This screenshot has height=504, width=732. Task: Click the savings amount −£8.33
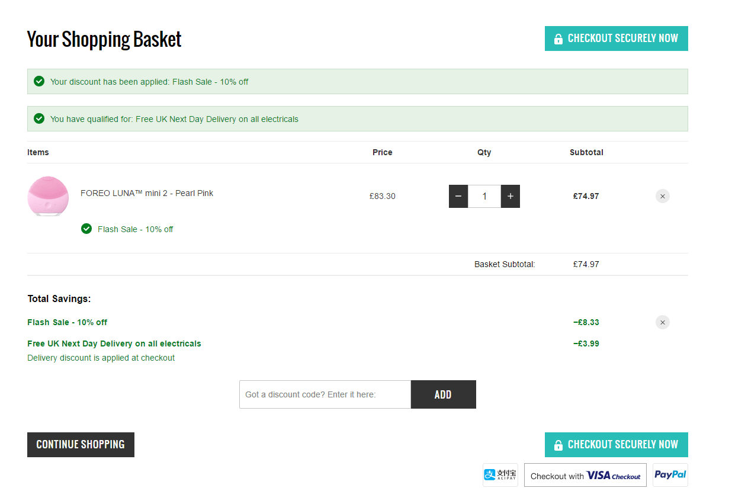click(x=586, y=322)
